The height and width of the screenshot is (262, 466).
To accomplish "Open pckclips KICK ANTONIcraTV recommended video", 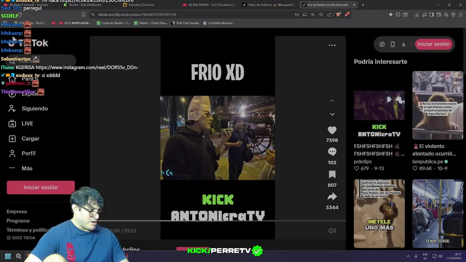I will pyautogui.click(x=379, y=106).
